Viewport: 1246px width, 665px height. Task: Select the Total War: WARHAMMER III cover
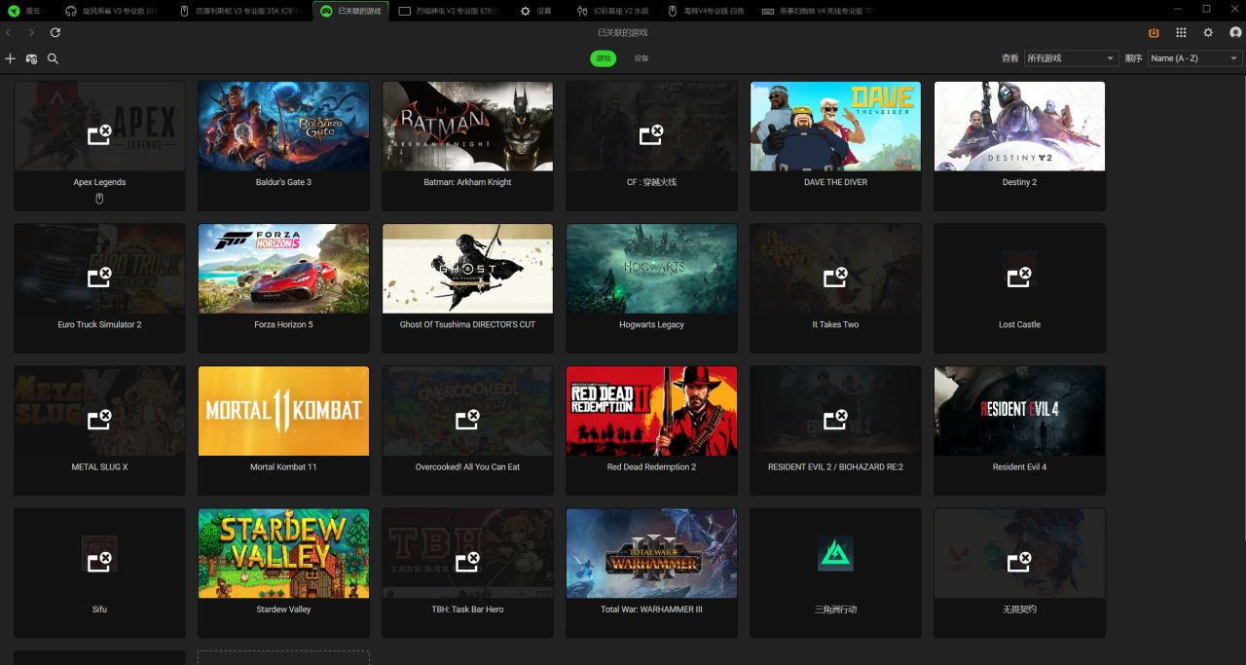pyautogui.click(x=651, y=553)
